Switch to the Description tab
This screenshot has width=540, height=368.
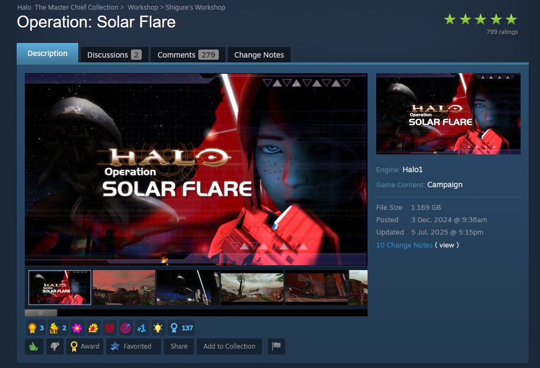(47, 53)
